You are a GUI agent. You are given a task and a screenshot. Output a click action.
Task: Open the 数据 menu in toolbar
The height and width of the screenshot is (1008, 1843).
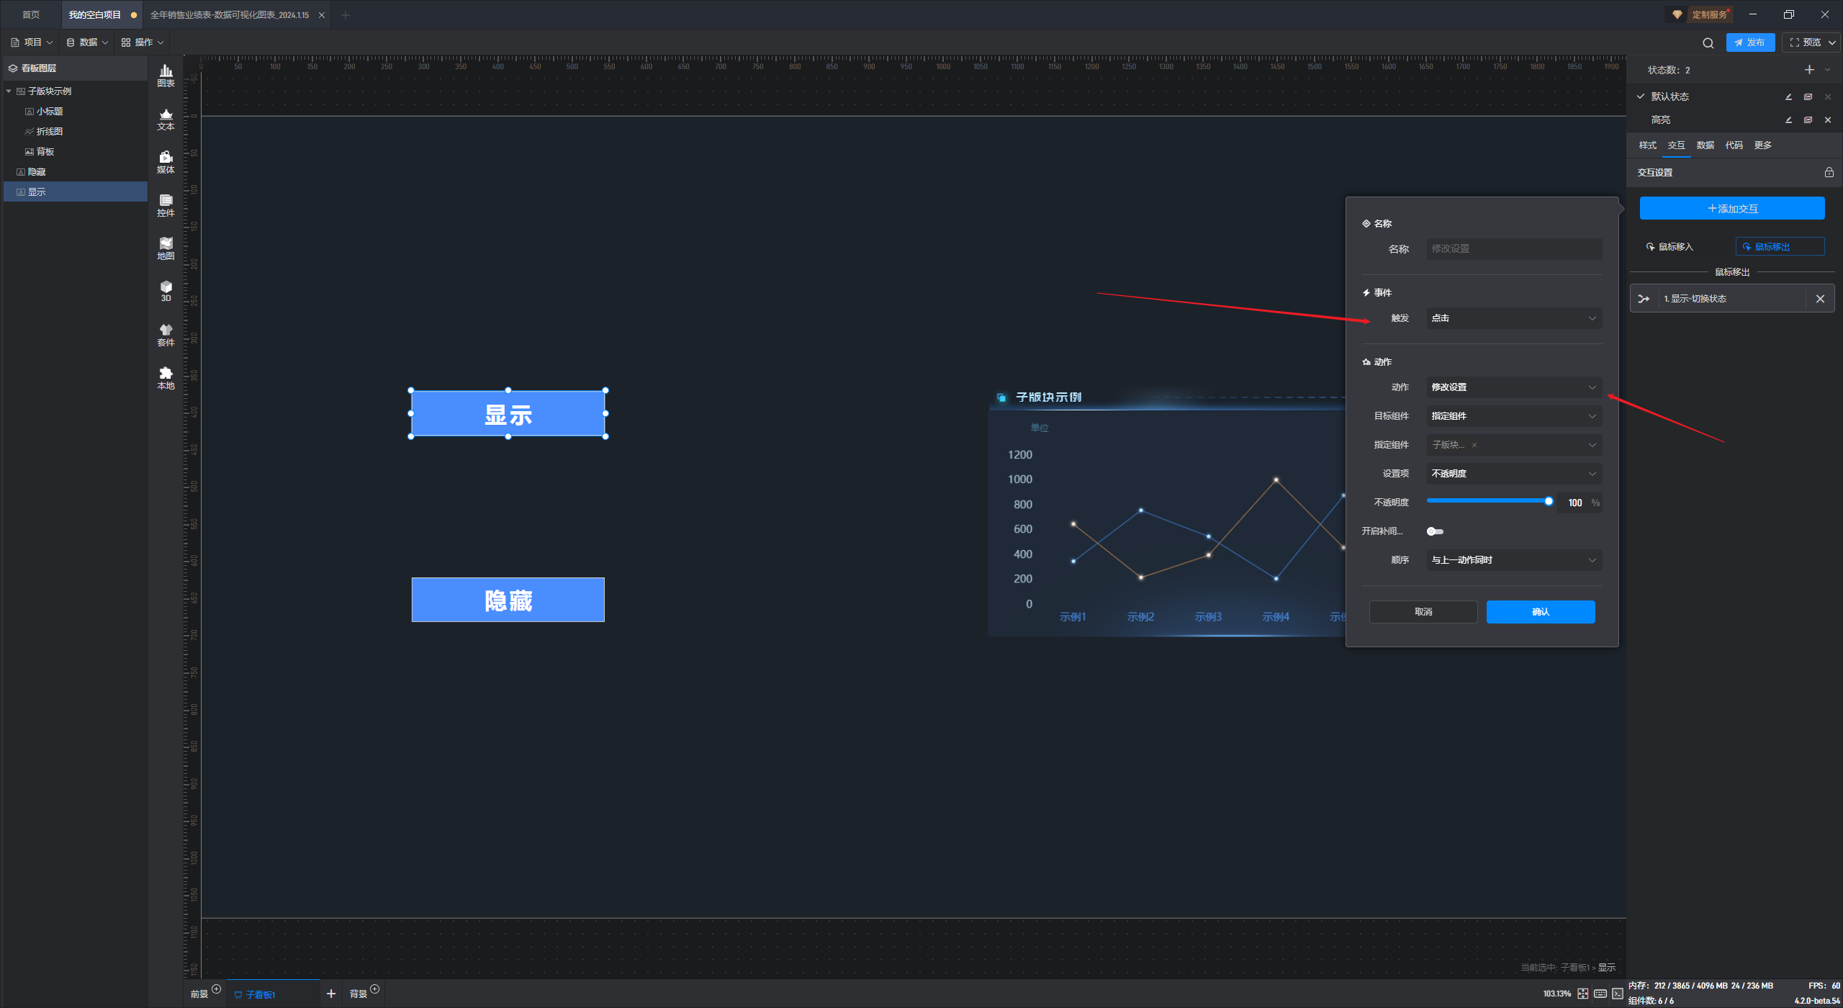[x=87, y=42]
